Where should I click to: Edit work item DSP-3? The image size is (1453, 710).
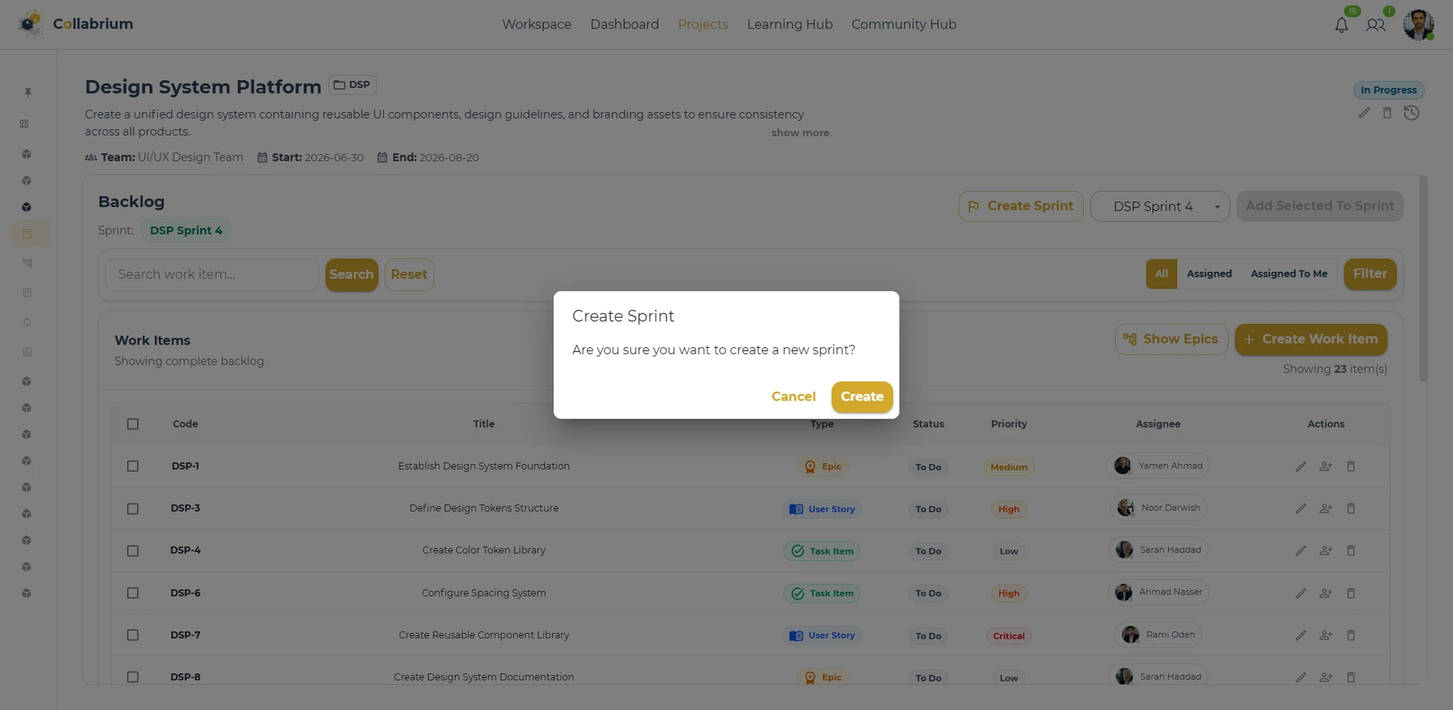pos(1300,508)
